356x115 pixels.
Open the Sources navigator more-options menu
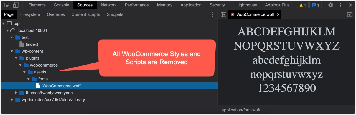[x=212, y=14]
